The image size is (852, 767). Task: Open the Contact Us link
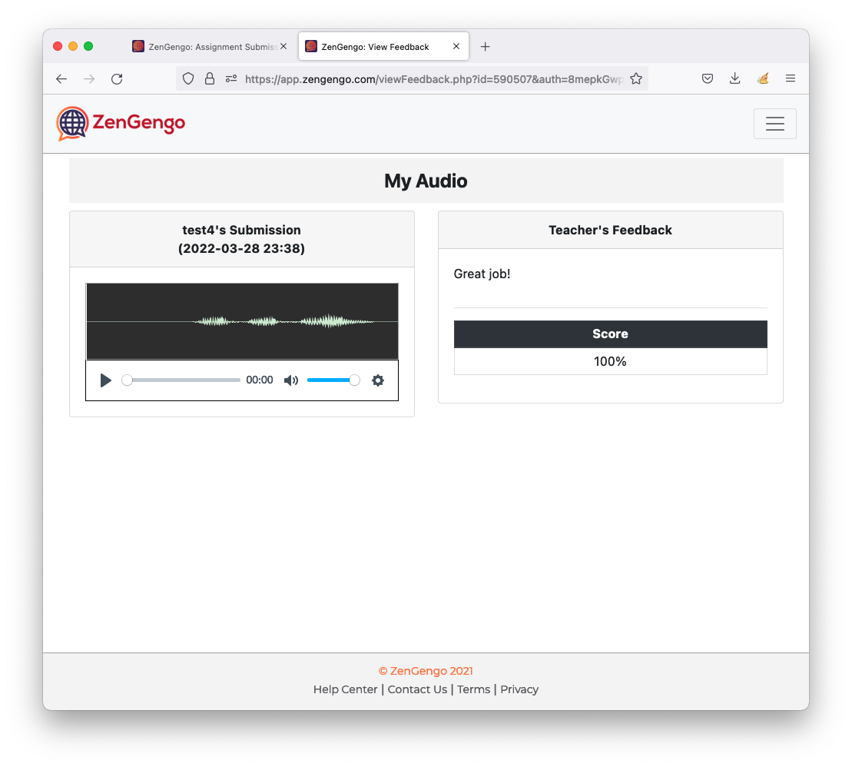click(417, 689)
